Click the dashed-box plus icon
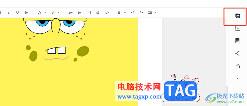The image size is (247, 106). pyautogui.click(x=238, y=28)
